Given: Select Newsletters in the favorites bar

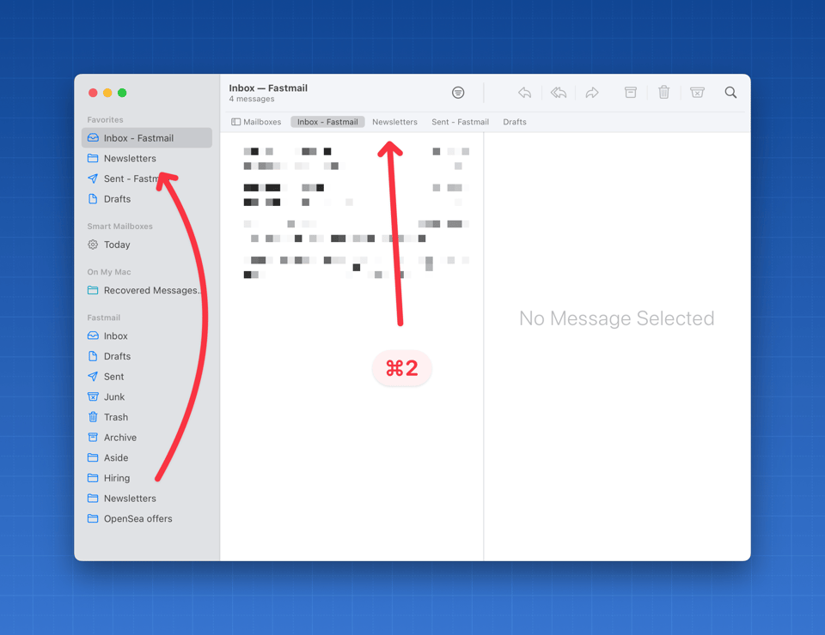Looking at the screenshot, I should point(394,122).
